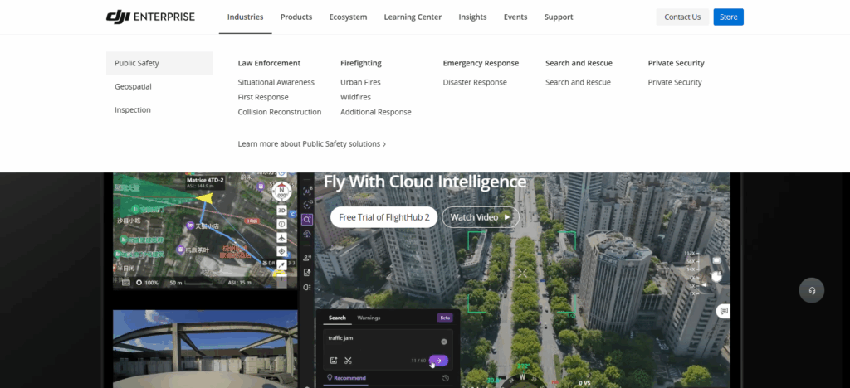
Task: Select Public Safety in the industries sidebar
Action: [137, 63]
